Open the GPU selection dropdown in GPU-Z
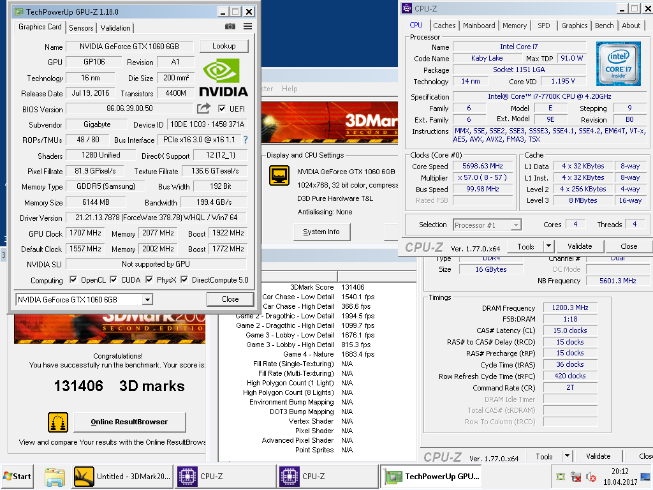Screen dimensions: 653x490 (x=147, y=299)
